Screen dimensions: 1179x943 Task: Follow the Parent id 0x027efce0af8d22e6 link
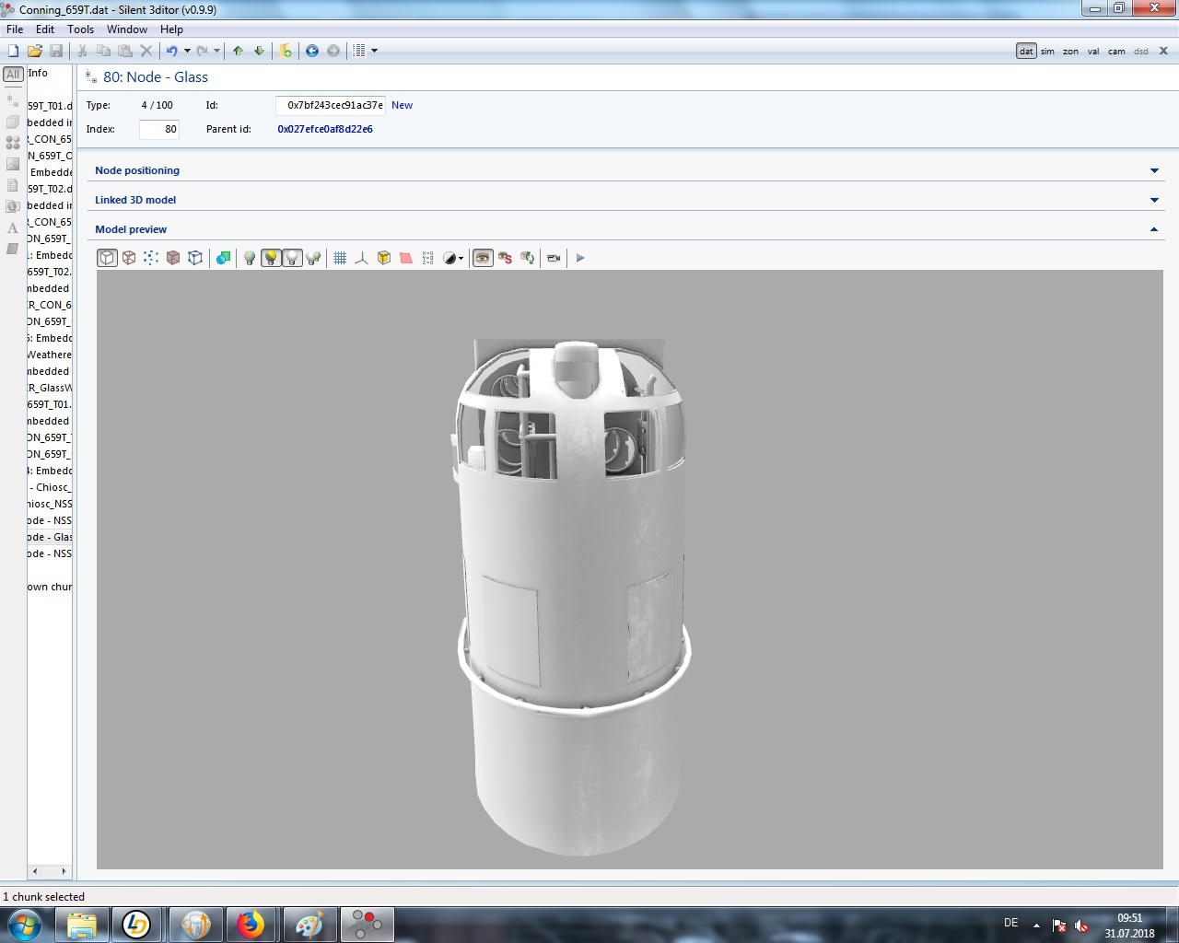325,129
